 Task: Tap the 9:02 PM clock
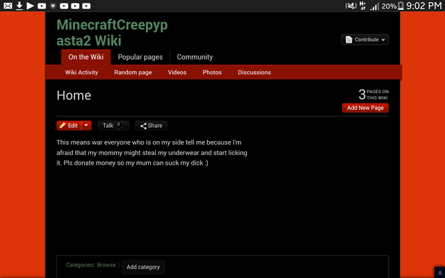(424, 6)
